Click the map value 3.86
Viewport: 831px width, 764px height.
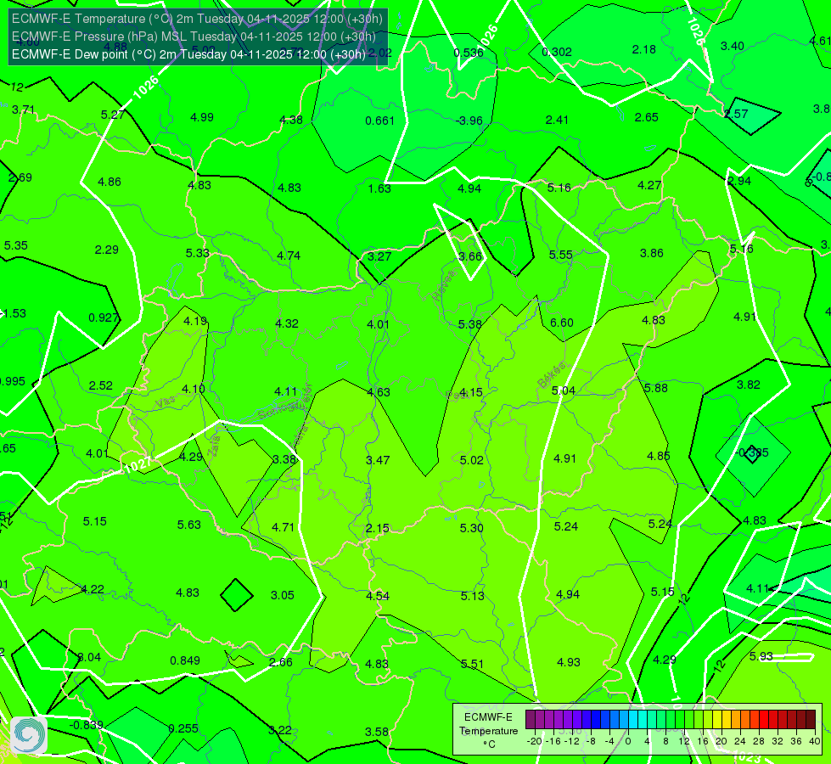click(652, 253)
